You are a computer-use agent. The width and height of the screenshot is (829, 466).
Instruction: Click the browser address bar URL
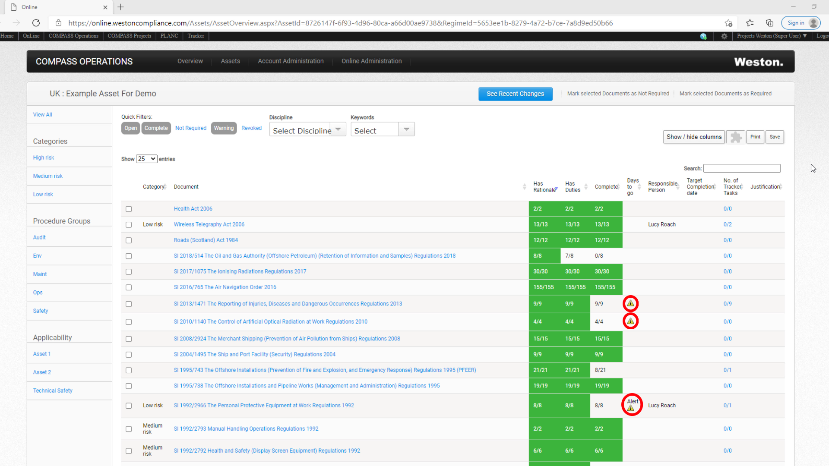(340, 23)
